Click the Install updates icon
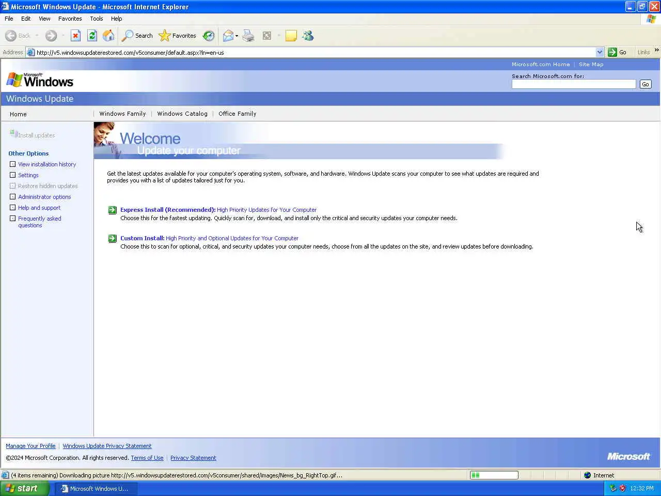This screenshot has height=496, width=661. [13, 134]
